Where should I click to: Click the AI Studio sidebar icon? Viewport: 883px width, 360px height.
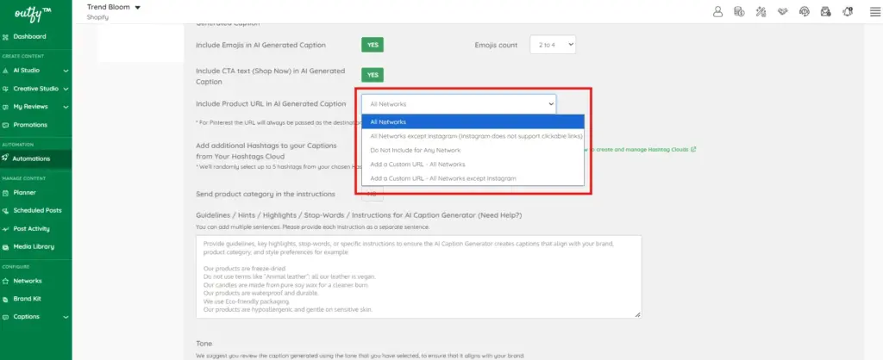[6, 71]
